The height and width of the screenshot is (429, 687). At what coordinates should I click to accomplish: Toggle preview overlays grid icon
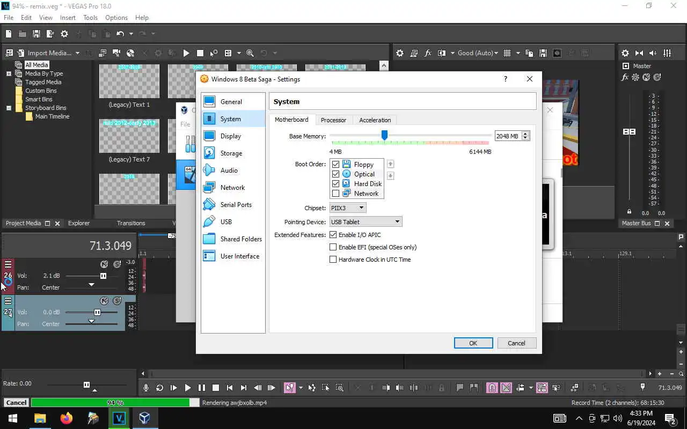pyautogui.click(x=507, y=53)
